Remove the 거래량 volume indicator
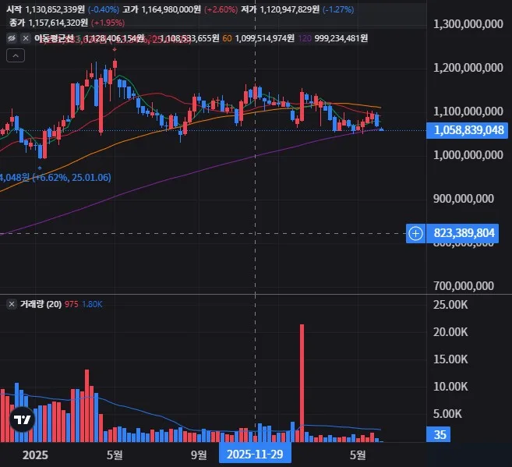512x467 pixels. (12, 304)
